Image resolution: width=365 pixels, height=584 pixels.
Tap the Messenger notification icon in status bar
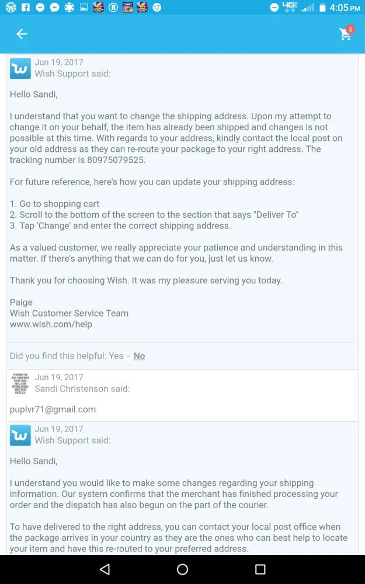[x=54, y=8]
